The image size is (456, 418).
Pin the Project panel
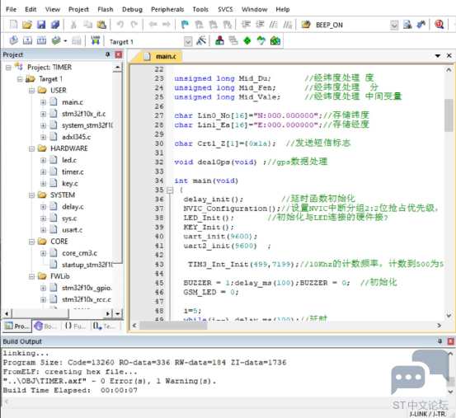coord(107,54)
